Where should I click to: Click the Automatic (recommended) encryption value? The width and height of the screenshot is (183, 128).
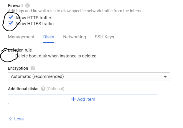[37, 77]
